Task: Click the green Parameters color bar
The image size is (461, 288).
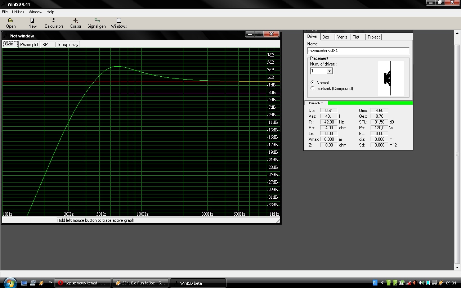Action: (x=370, y=103)
